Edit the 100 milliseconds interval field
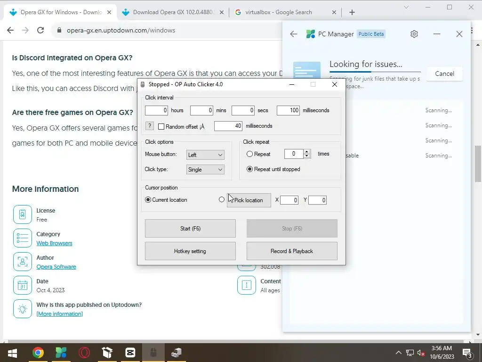Screen dimensions: 482x362 click(x=288, y=110)
